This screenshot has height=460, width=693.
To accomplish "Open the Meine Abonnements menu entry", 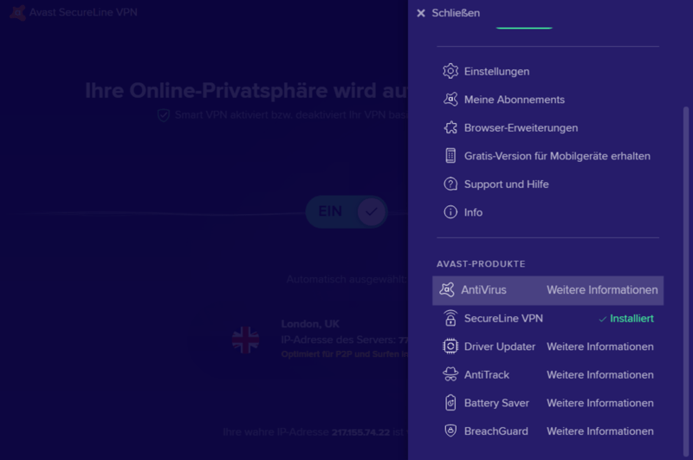I will click(x=514, y=100).
